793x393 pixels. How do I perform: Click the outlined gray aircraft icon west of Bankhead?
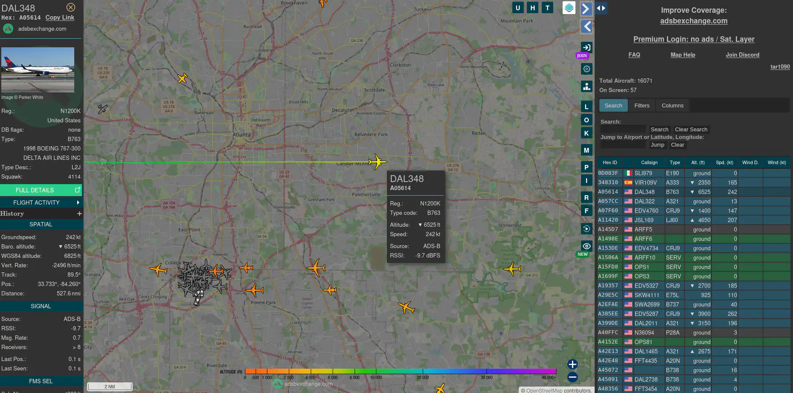pyautogui.click(x=102, y=109)
